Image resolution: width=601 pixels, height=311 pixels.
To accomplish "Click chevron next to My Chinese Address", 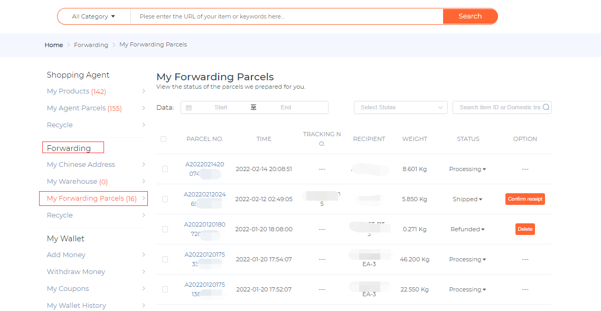I will (x=144, y=165).
